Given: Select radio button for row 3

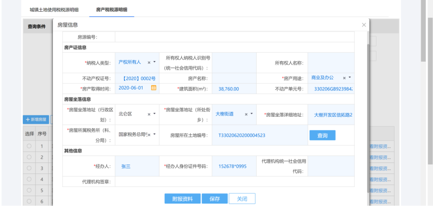Looking at the screenshot, I should (x=29, y=168).
